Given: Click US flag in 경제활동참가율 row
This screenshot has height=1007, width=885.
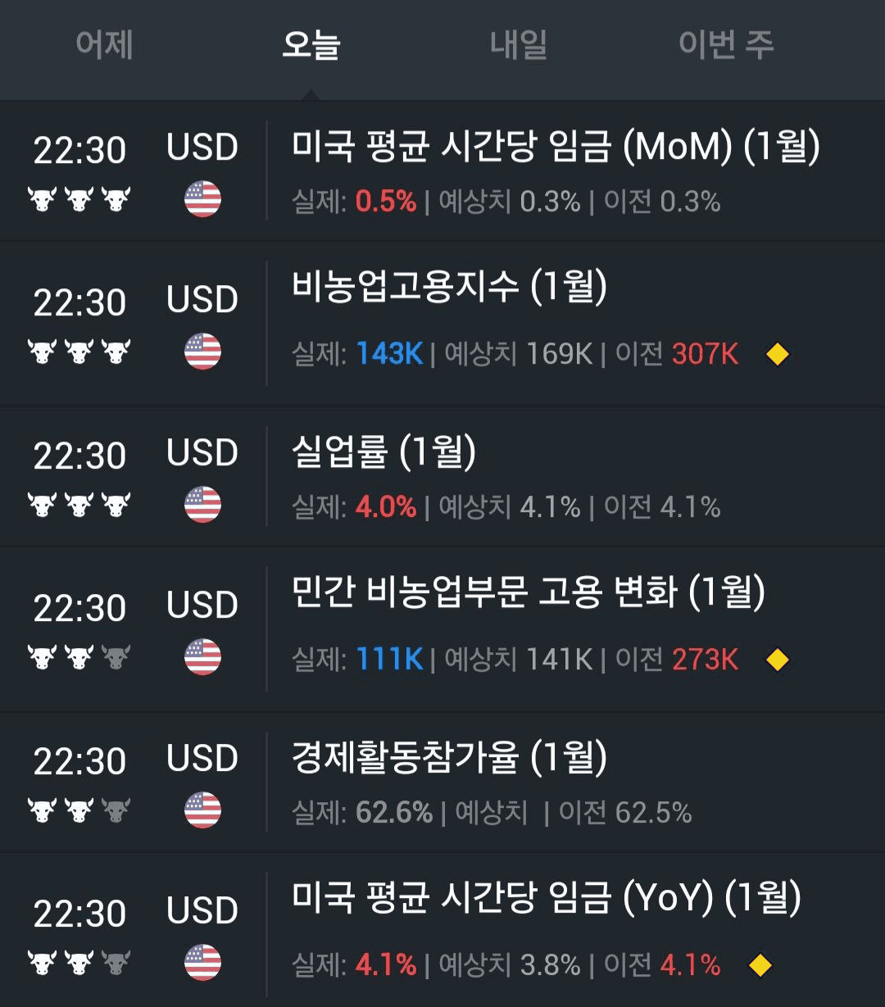Looking at the screenshot, I should coord(202,810).
